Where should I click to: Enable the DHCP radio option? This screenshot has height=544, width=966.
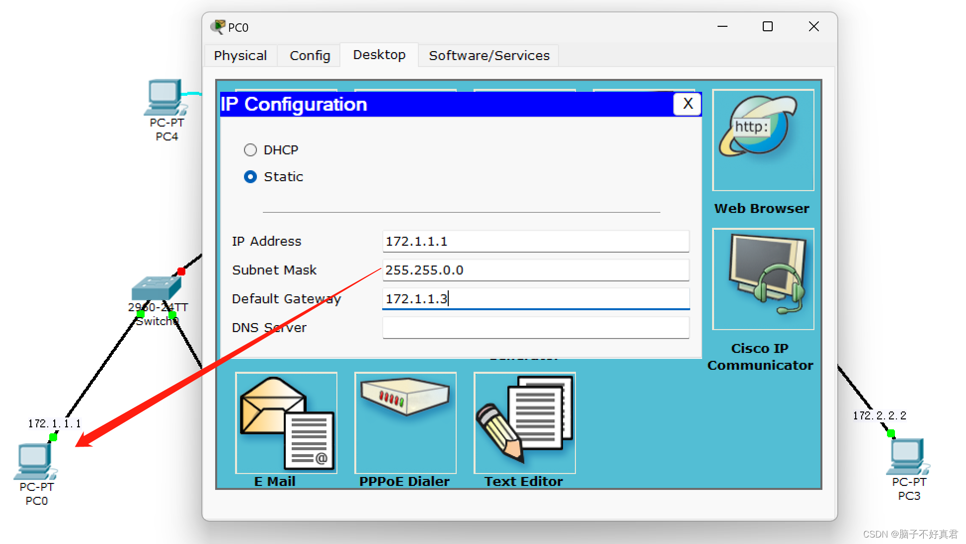click(x=250, y=150)
